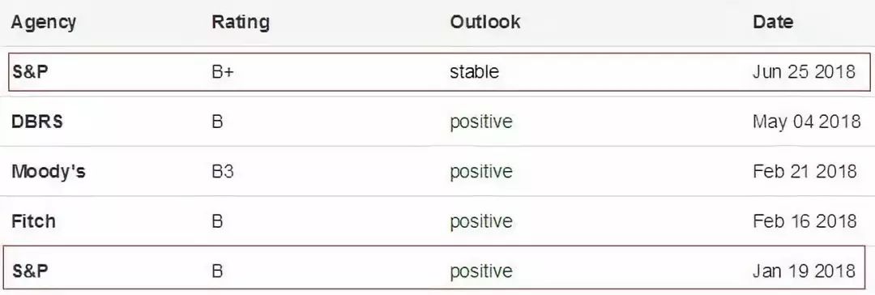This screenshot has height=295, width=875.
Task: Select the DBRS agency name
Action: (36, 122)
